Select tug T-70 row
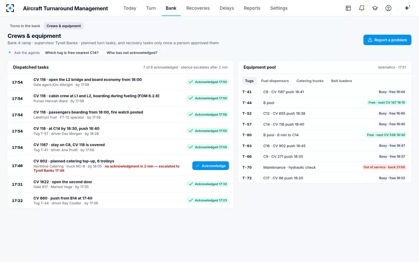 tap(325, 167)
